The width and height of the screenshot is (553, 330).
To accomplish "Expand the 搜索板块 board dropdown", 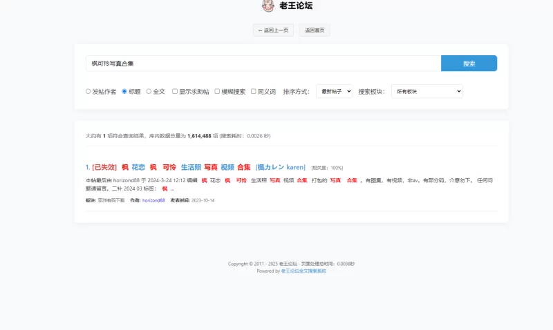I will [427, 91].
